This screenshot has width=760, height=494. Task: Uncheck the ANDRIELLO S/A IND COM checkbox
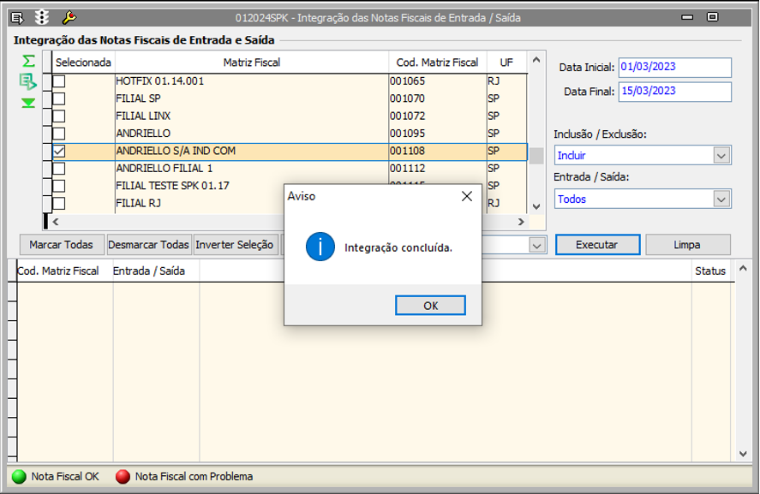[59, 151]
